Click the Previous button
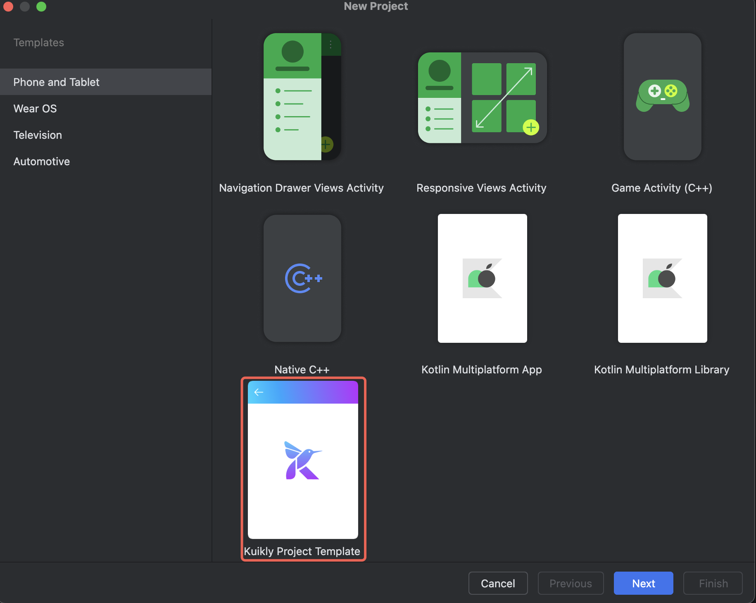 pyautogui.click(x=571, y=583)
